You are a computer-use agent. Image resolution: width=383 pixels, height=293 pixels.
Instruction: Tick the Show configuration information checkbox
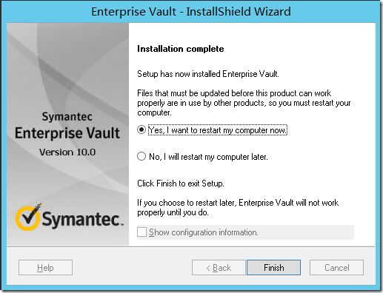141,232
